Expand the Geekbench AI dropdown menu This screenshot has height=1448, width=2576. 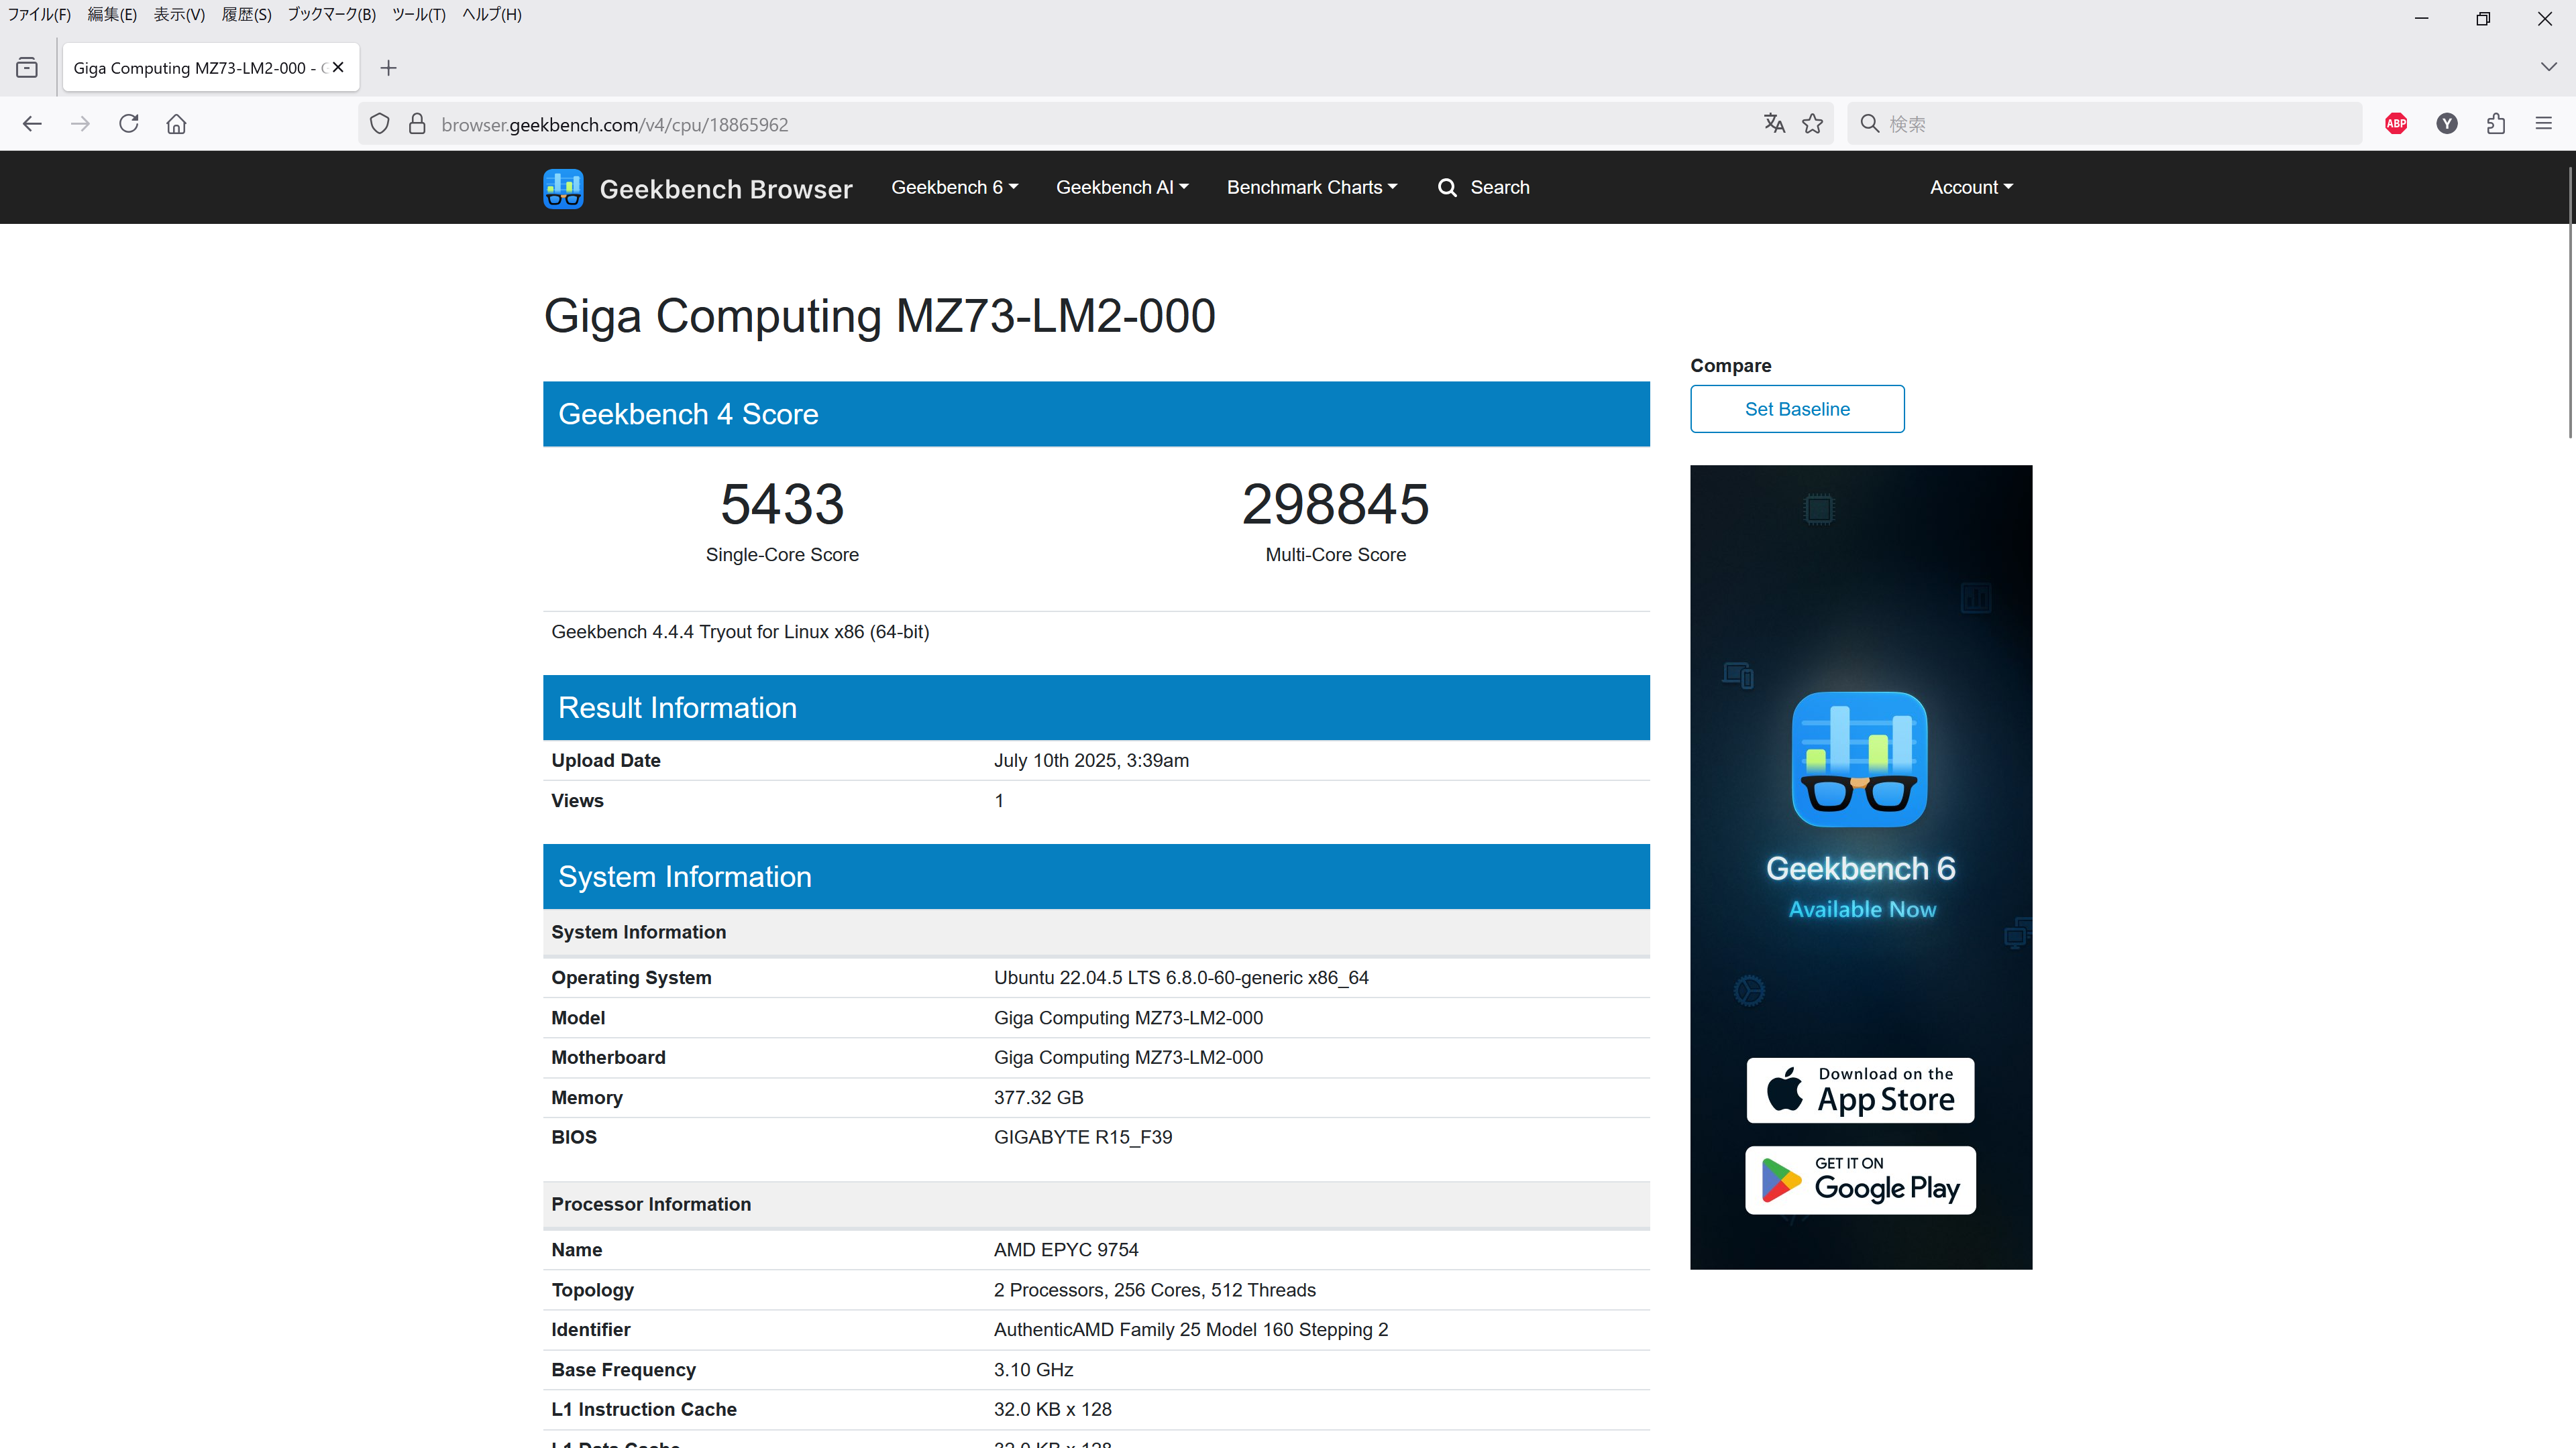(x=1122, y=187)
